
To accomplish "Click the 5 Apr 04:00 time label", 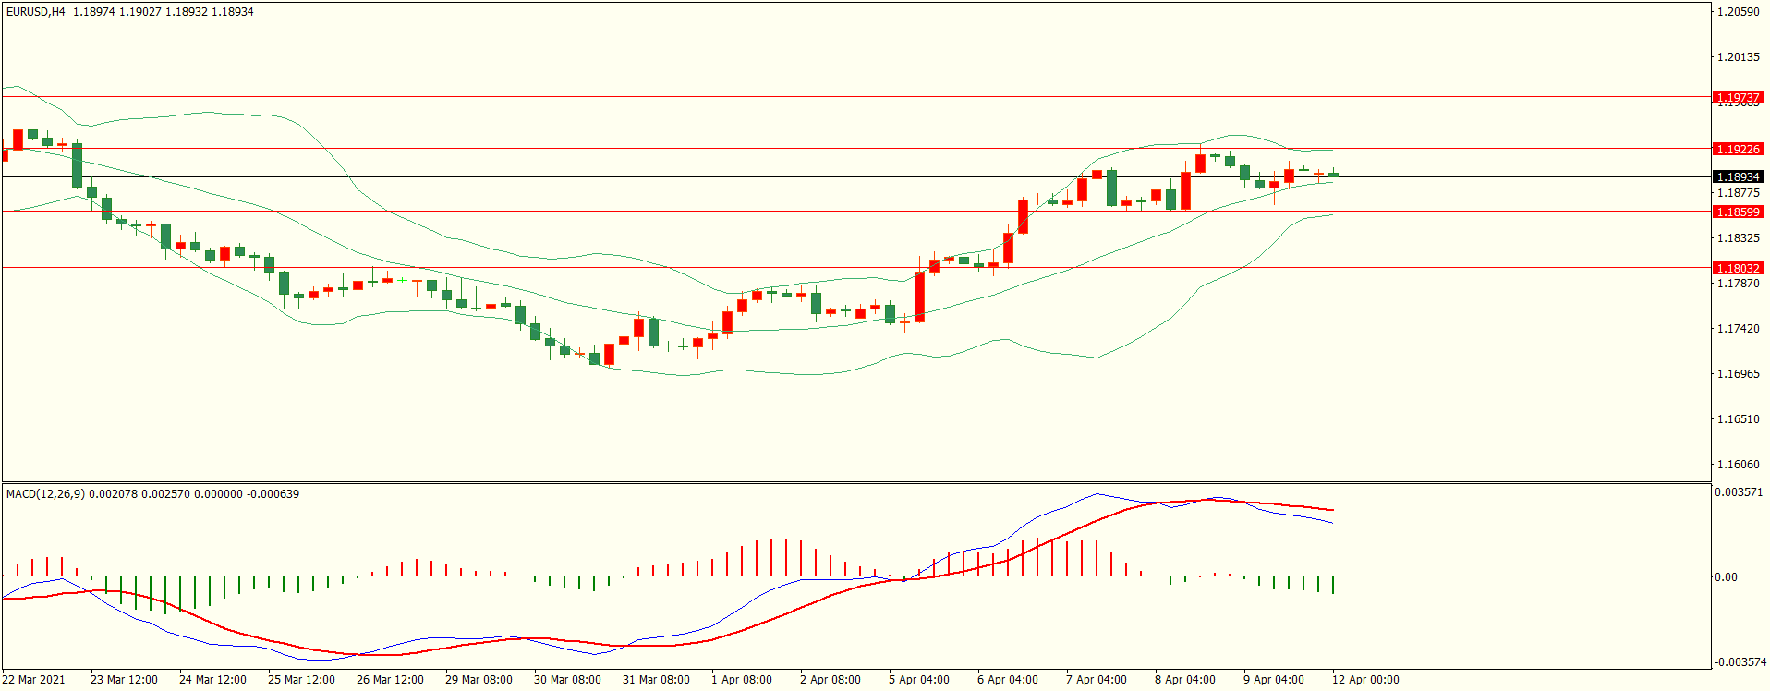I will [918, 680].
